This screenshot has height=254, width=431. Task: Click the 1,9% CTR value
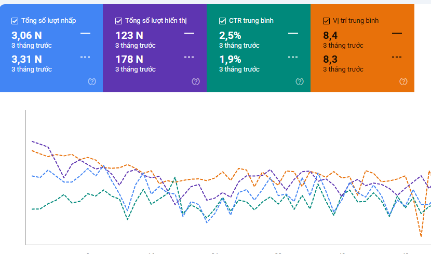(x=230, y=59)
